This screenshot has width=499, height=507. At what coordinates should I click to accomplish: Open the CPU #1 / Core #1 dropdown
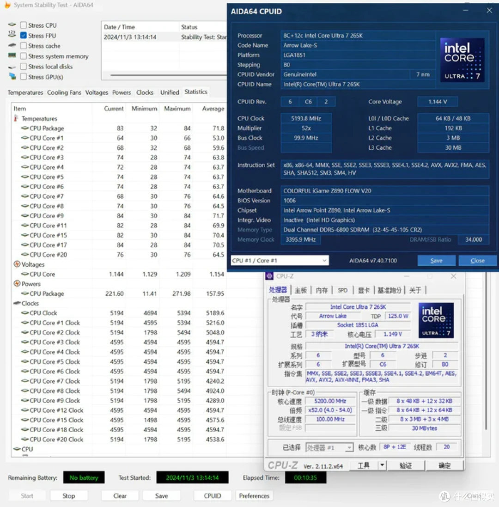pos(280,260)
